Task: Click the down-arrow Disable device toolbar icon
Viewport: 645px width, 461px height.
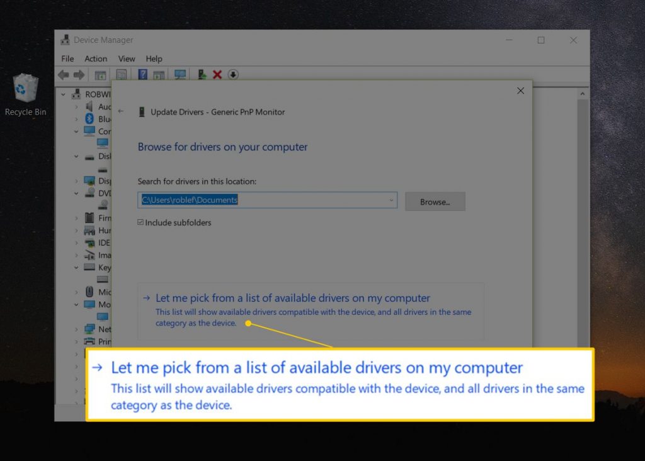Action: (233, 74)
